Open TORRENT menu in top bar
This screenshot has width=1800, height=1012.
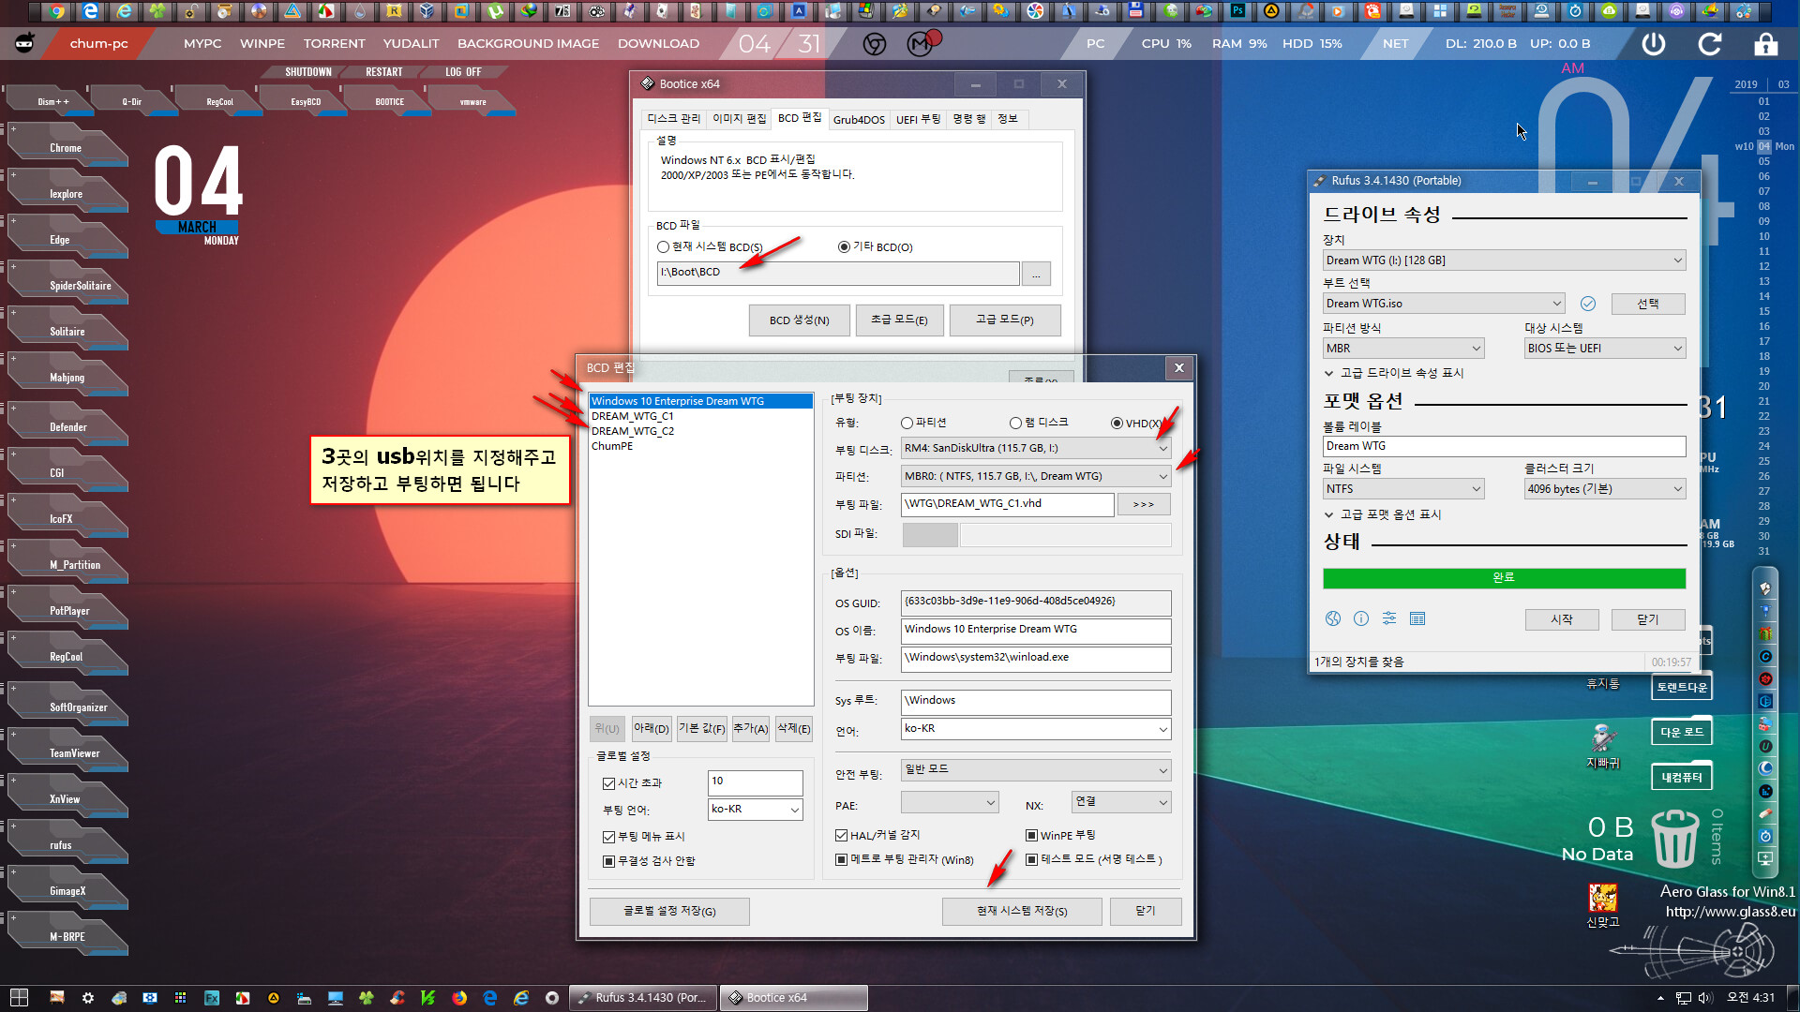(x=334, y=44)
